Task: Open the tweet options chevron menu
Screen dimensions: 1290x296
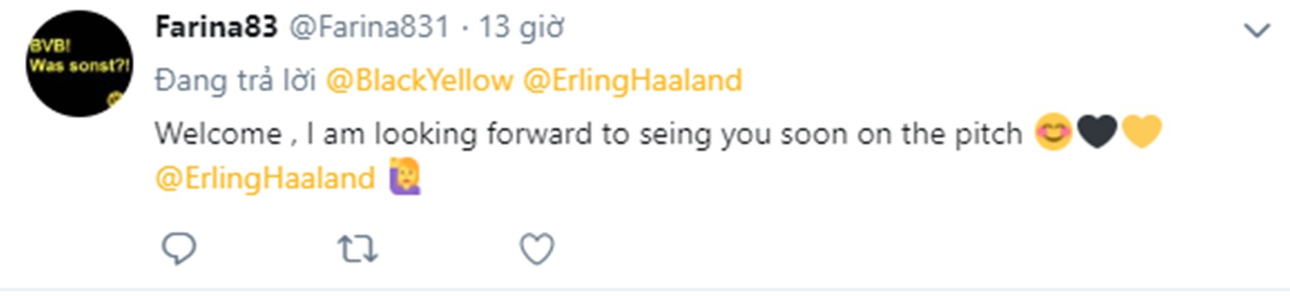Action: coord(1256,30)
